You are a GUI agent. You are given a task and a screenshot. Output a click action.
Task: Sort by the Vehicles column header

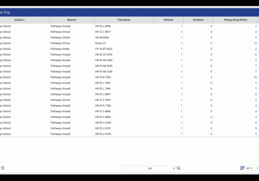coord(168,20)
